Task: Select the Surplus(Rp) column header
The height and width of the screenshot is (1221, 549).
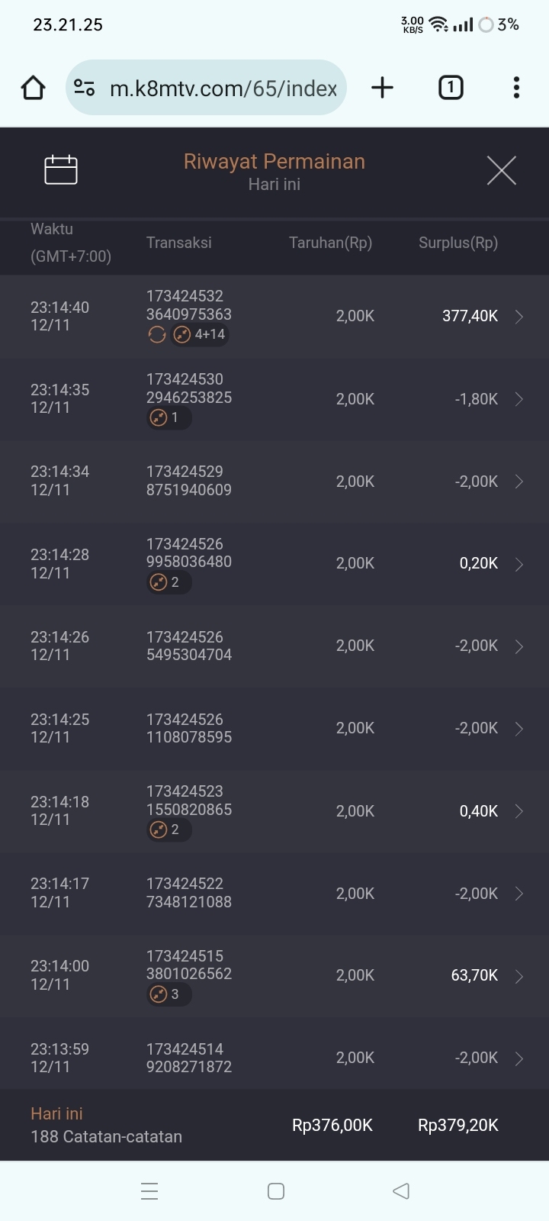Action: pos(457,243)
